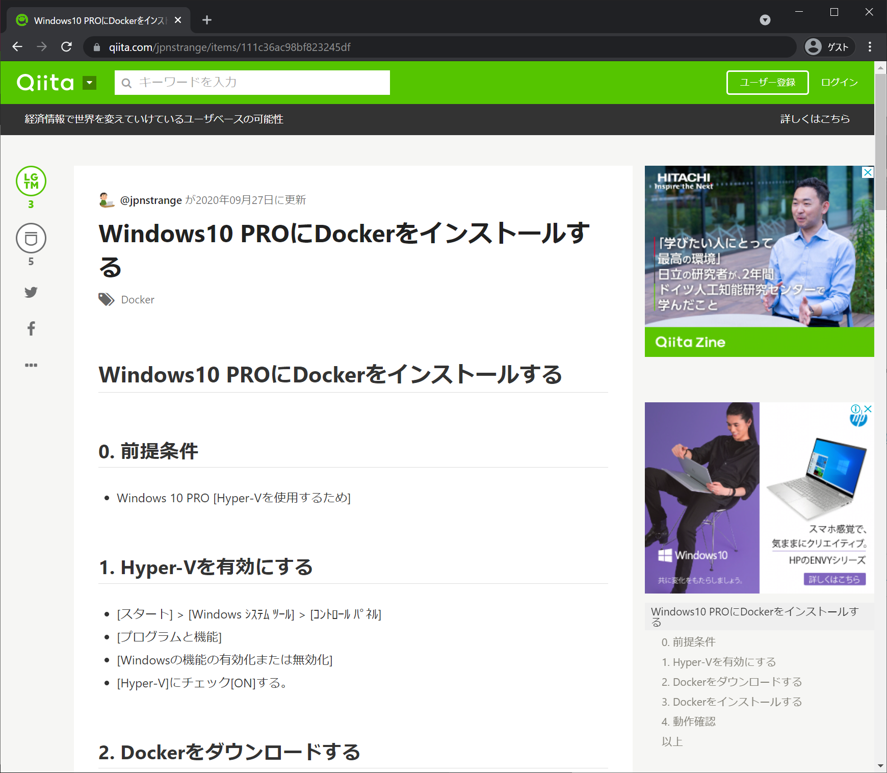Share article via Twitter icon

point(31,292)
